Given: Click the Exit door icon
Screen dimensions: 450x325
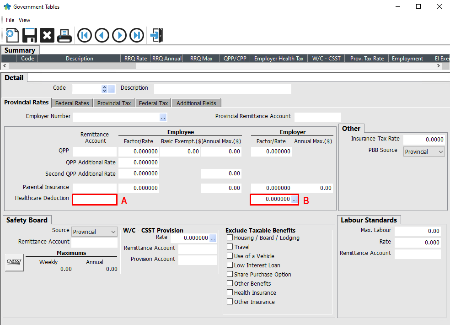Looking at the screenshot, I should pyautogui.click(x=156, y=35).
